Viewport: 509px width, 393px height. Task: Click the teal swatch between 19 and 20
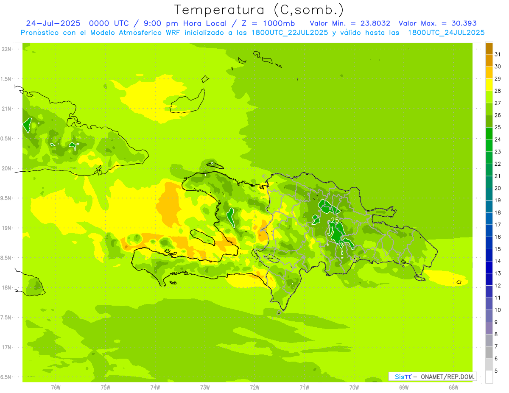489,195
